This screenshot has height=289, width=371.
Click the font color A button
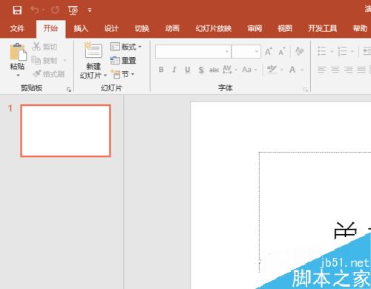click(x=292, y=70)
